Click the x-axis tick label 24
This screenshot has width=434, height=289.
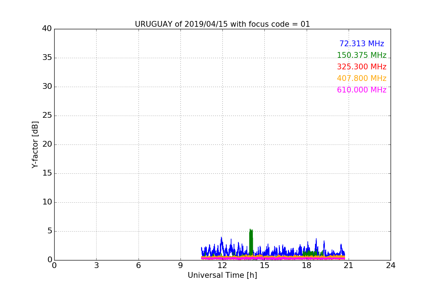click(391, 266)
